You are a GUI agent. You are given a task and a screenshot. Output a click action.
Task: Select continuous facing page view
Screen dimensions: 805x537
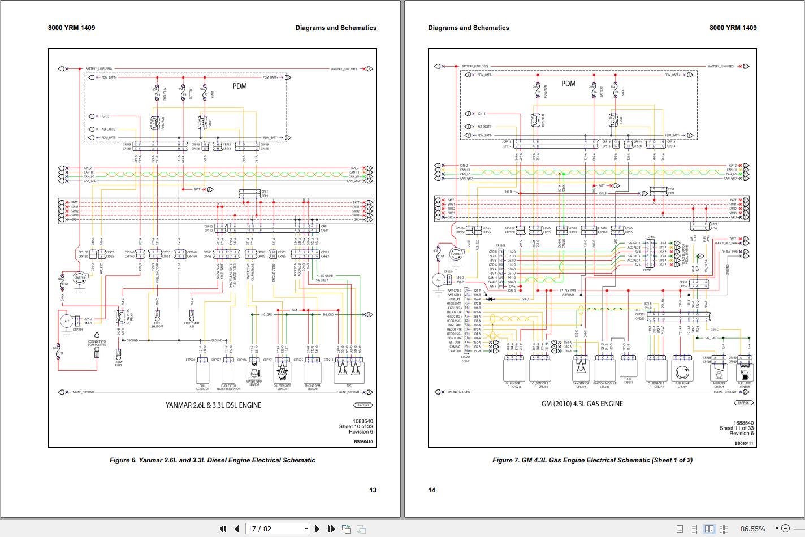pos(724,529)
